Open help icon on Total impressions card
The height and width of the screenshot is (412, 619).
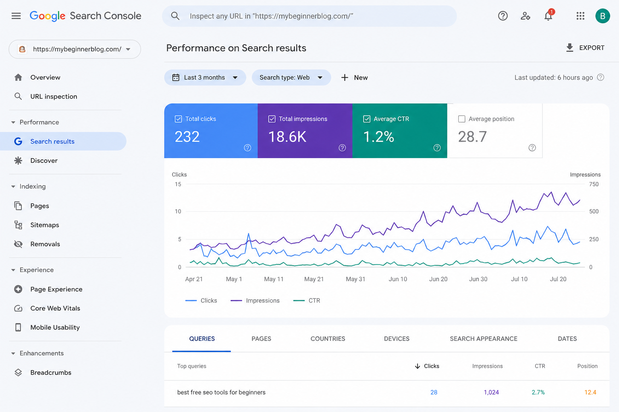(x=342, y=148)
